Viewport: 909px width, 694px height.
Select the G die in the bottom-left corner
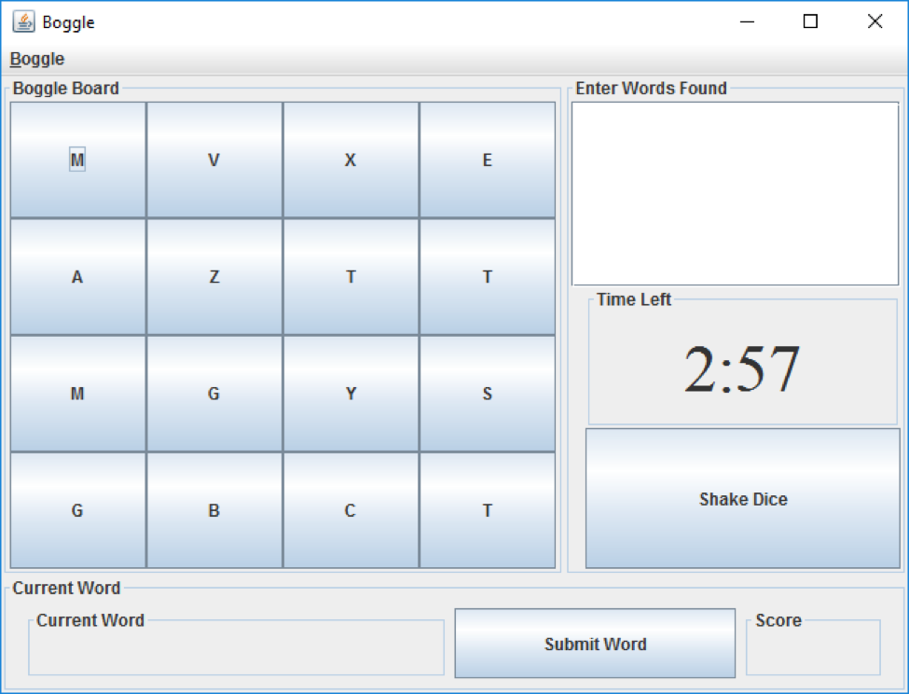pyautogui.click(x=77, y=510)
